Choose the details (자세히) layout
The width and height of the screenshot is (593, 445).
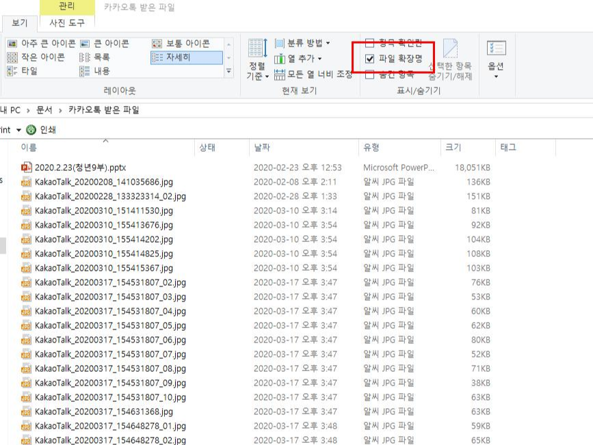(x=187, y=57)
